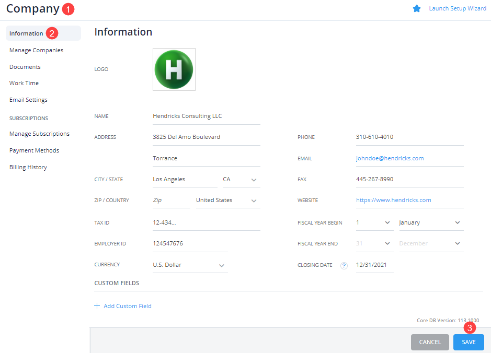Click the Launch Setup Wizard link
This screenshot has width=491, height=353.
pyautogui.click(x=458, y=8)
